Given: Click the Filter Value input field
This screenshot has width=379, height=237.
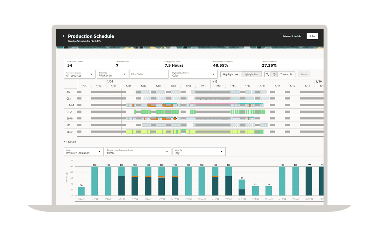Looking at the screenshot, I should 149,74.
